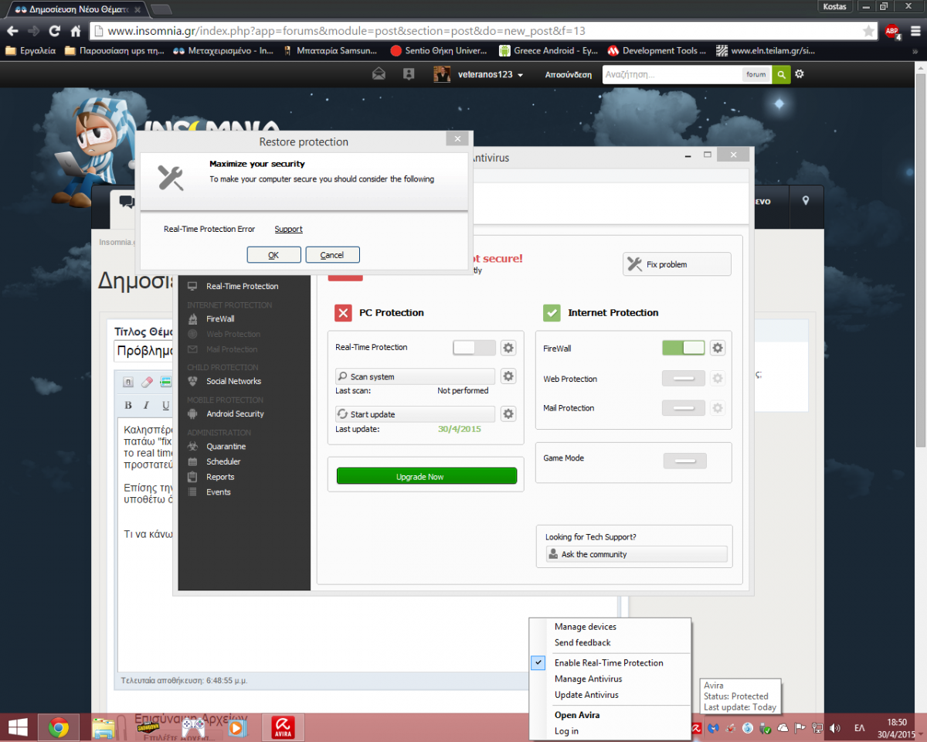927x742 pixels.
Task: Click the Web Protection settings gear
Action: tap(718, 379)
